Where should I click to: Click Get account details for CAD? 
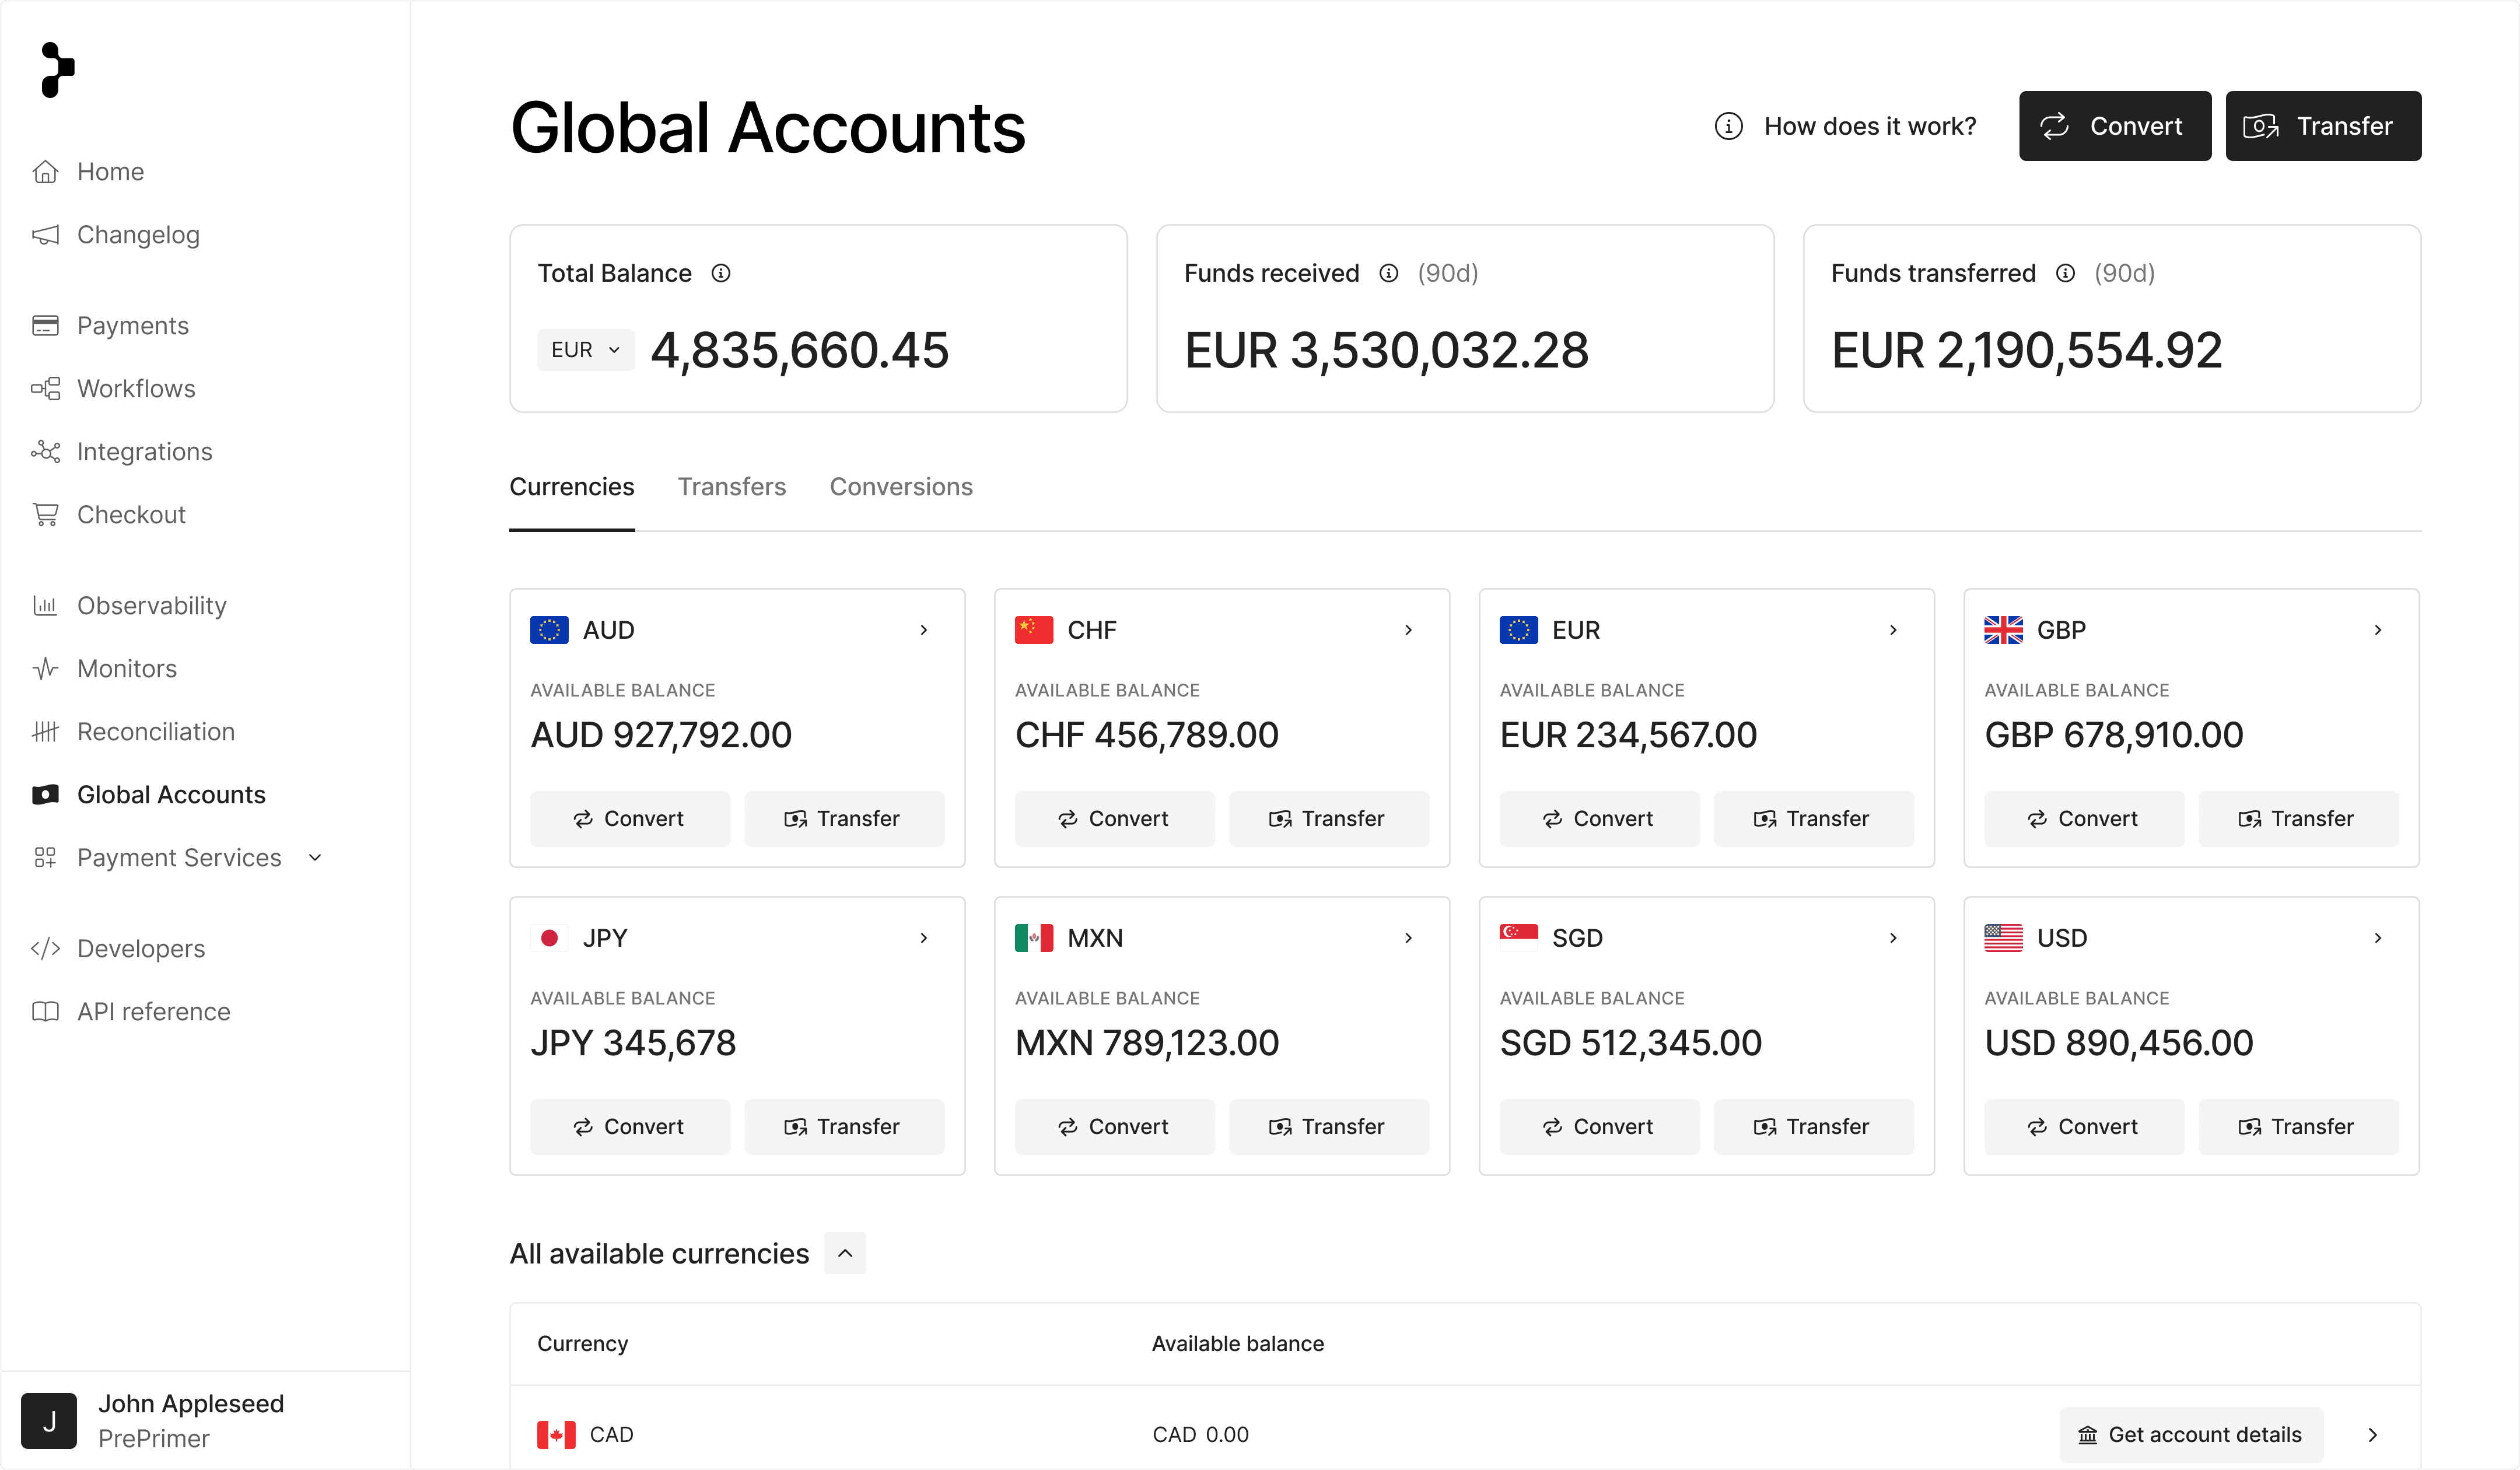(2190, 1434)
